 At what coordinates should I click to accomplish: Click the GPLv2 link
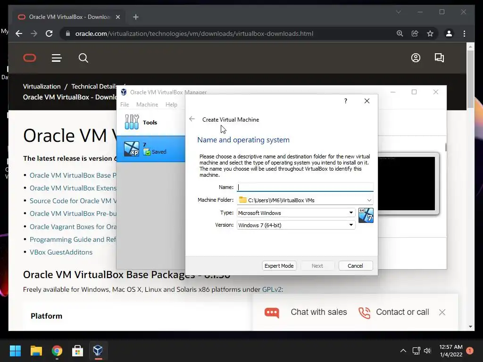point(272,289)
